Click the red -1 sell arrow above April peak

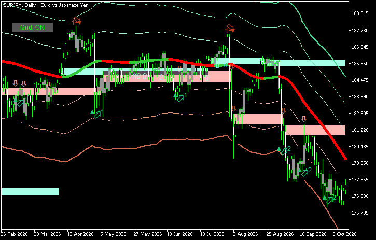tap(77, 20)
